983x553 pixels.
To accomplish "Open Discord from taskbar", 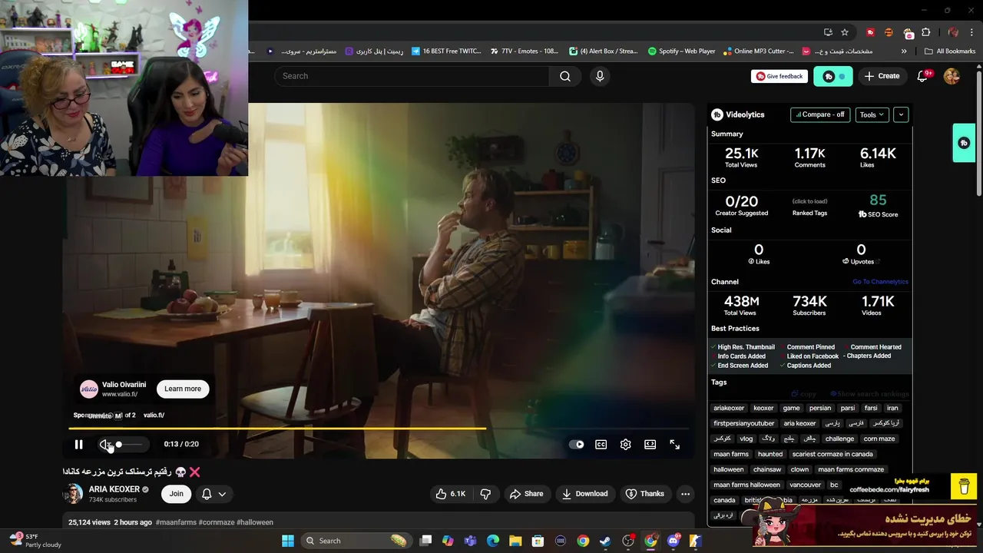I will click(674, 541).
